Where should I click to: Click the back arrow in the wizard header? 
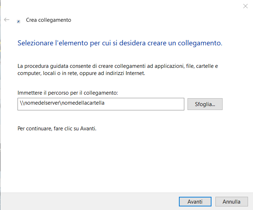(x=6, y=20)
